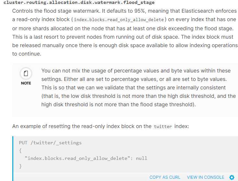Image resolution: width=238 pixels, height=181 pixels.
Task: Click the opening brace in code block
Action: (20, 150)
